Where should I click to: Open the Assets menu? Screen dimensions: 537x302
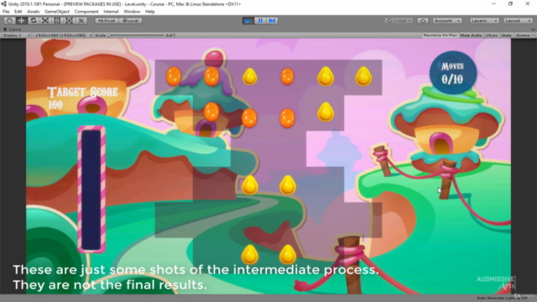34,12
